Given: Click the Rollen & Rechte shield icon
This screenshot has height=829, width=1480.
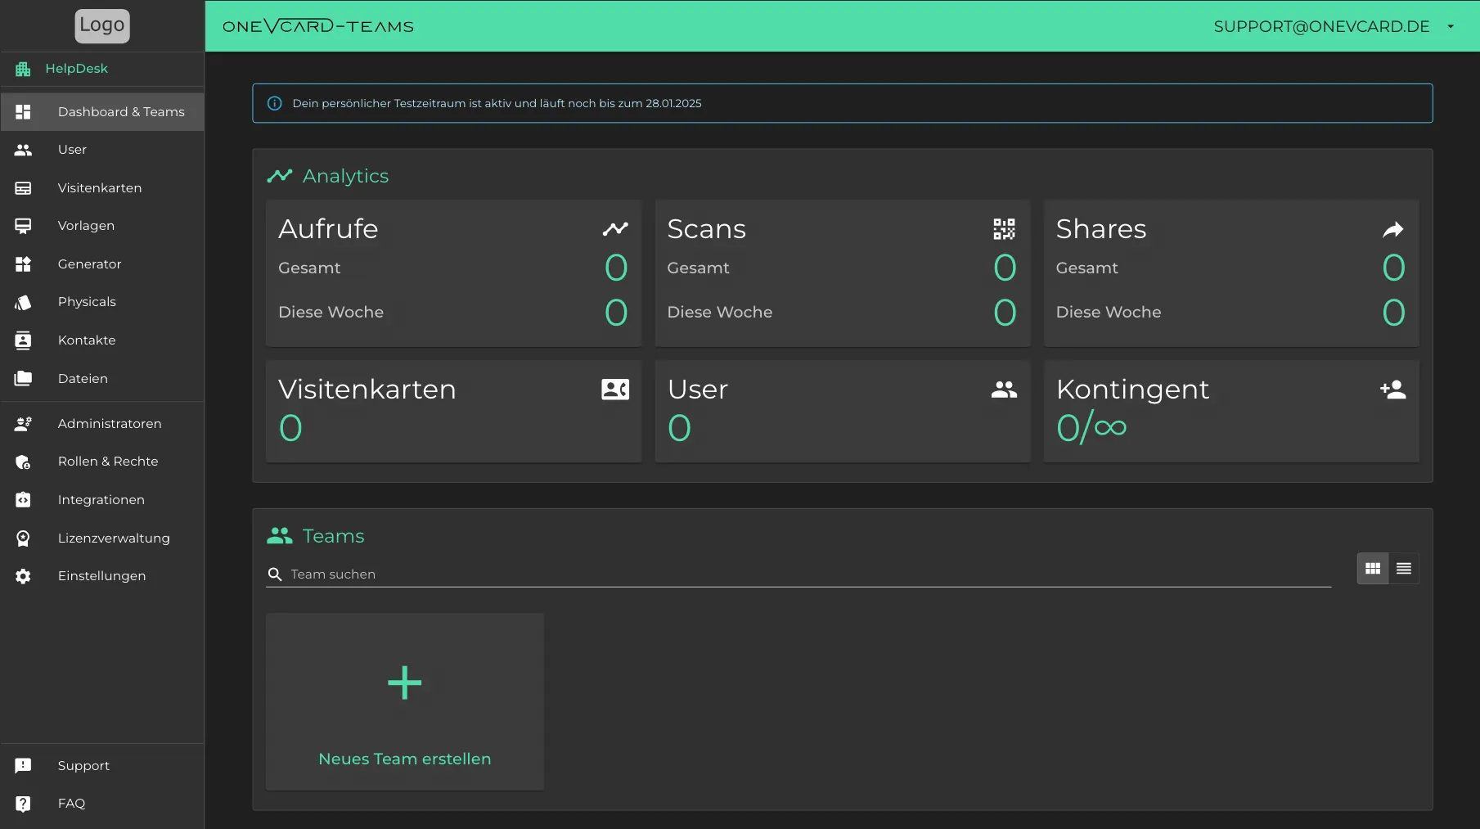Looking at the screenshot, I should pos(23,462).
